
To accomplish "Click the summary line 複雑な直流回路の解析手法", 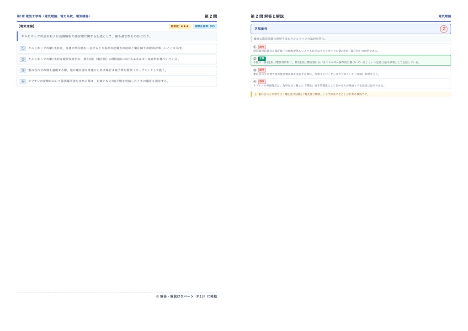I will pyautogui.click(x=289, y=39).
